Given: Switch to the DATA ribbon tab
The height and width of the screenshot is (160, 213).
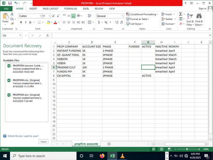Looking at the screenshot, I should coord(86,9).
